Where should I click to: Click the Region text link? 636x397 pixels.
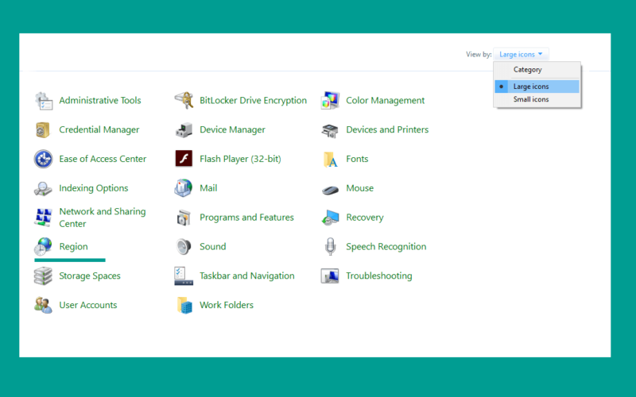pos(73,247)
